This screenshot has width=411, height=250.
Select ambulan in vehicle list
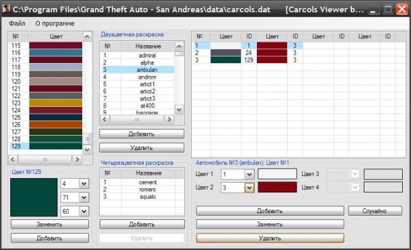[x=137, y=70]
